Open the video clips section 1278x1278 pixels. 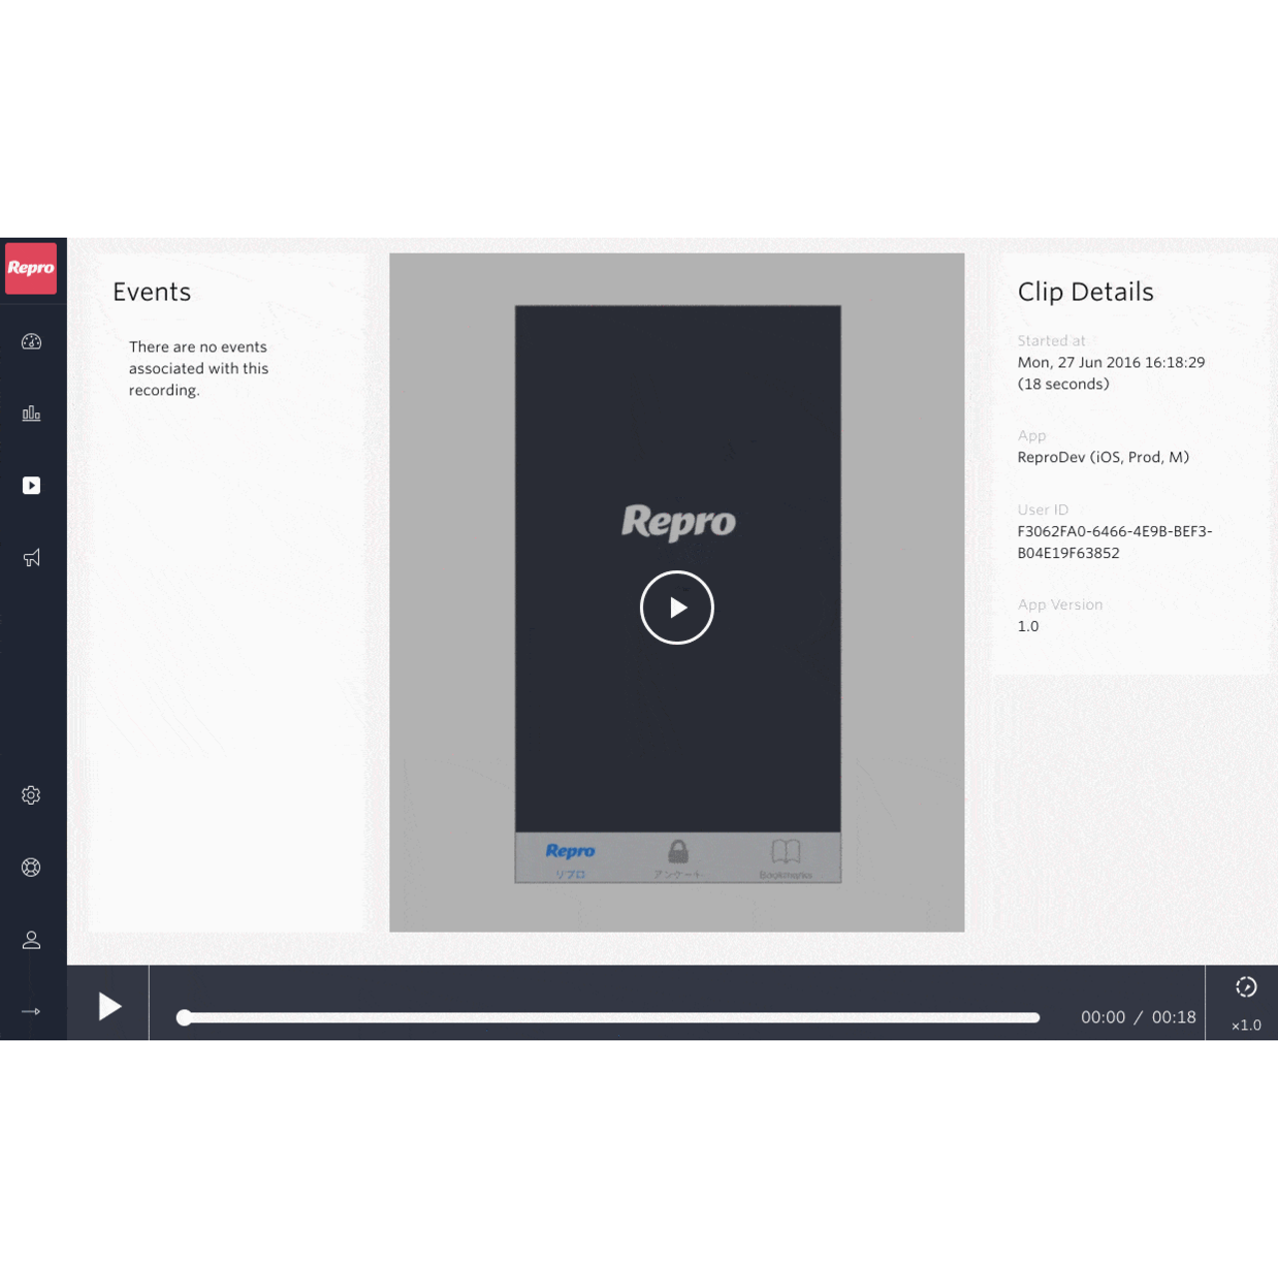coord(31,485)
